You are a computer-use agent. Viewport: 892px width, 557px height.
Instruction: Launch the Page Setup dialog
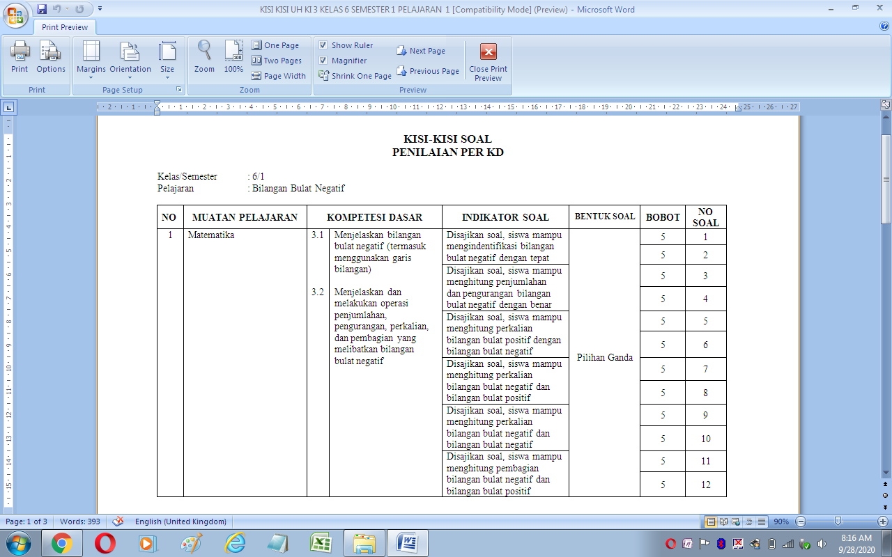[x=179, y=90]
